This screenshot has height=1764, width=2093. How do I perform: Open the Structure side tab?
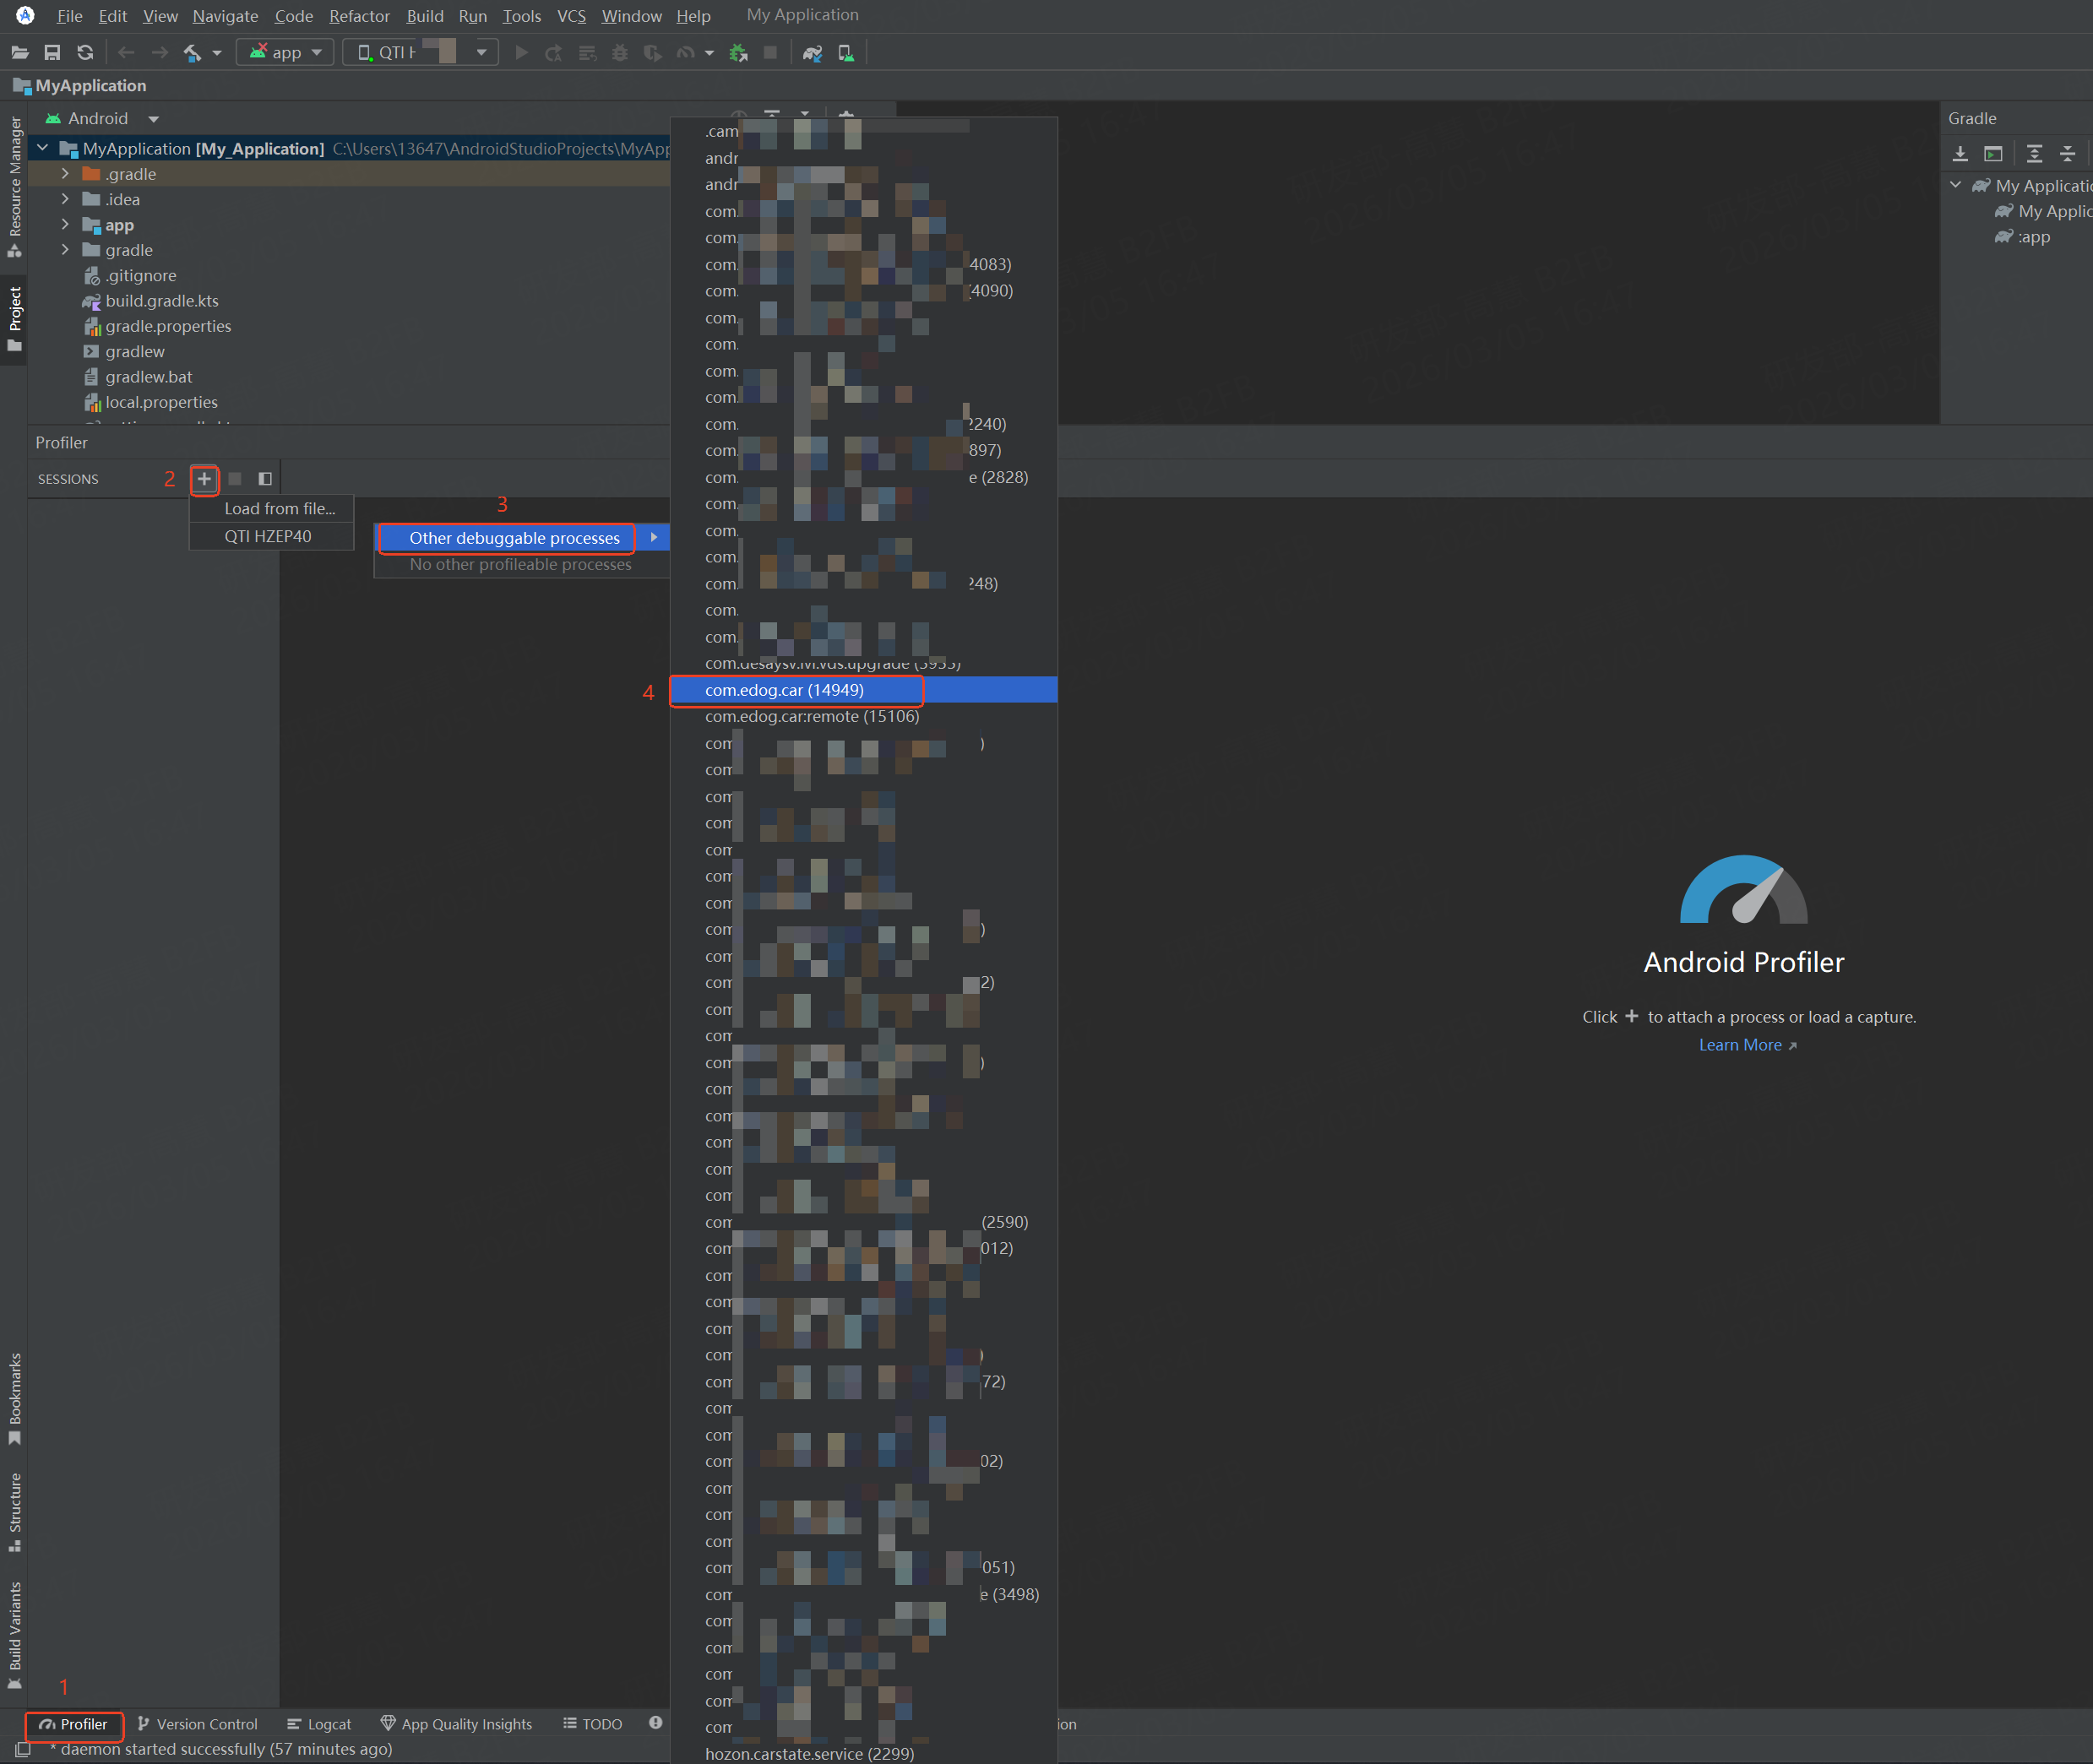15,1511
